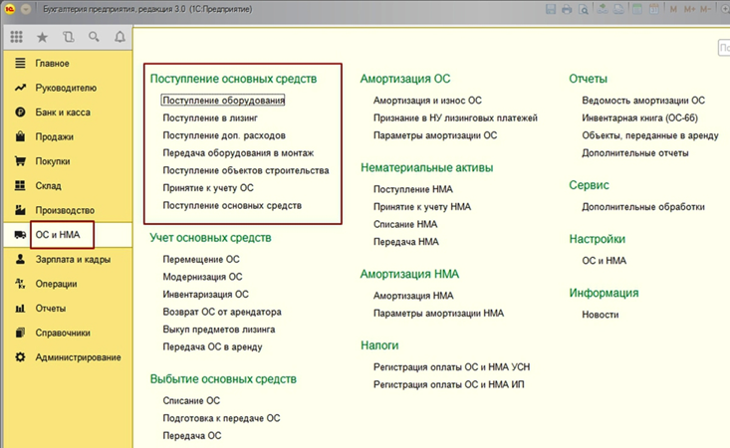Open Отчеты bar chart icon in sidebar

pyautogui.click(x=20, y=308)
